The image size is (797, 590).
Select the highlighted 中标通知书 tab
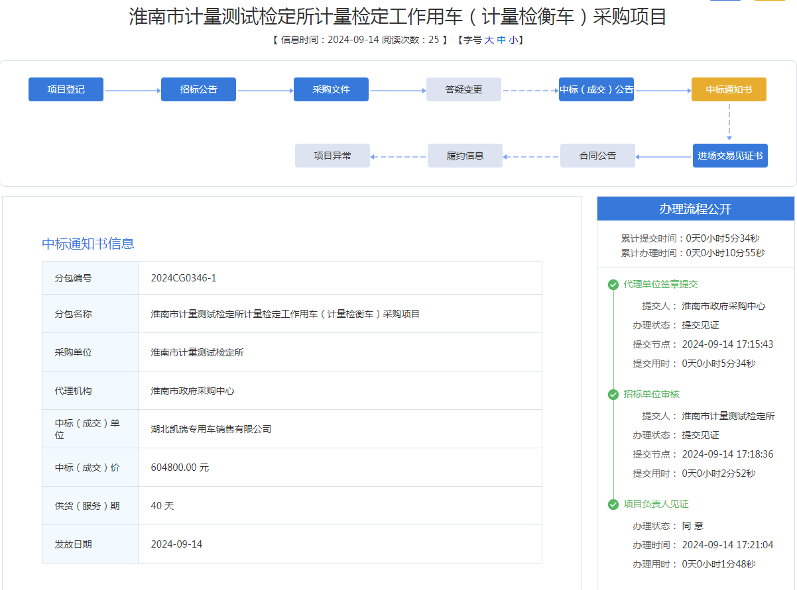pyautogui.click(x=729, y=89)
